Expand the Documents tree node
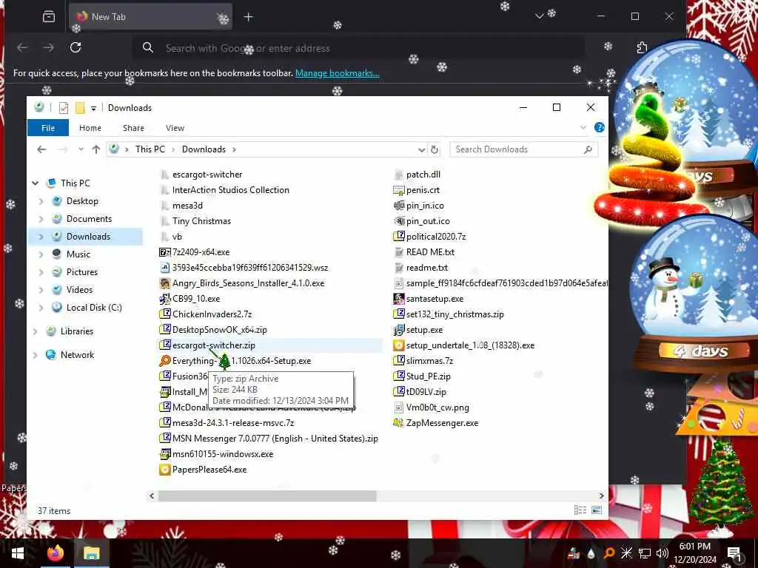The height and width of the screenshot is (568, 758). click(41, 219)
